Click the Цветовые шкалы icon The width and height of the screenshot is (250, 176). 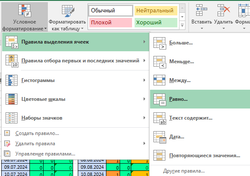[12, 99]
